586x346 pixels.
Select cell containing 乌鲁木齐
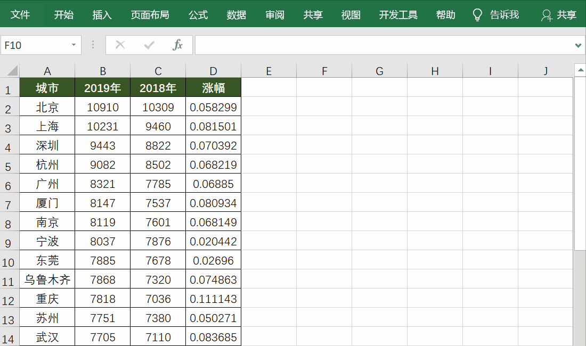(47, 279)
